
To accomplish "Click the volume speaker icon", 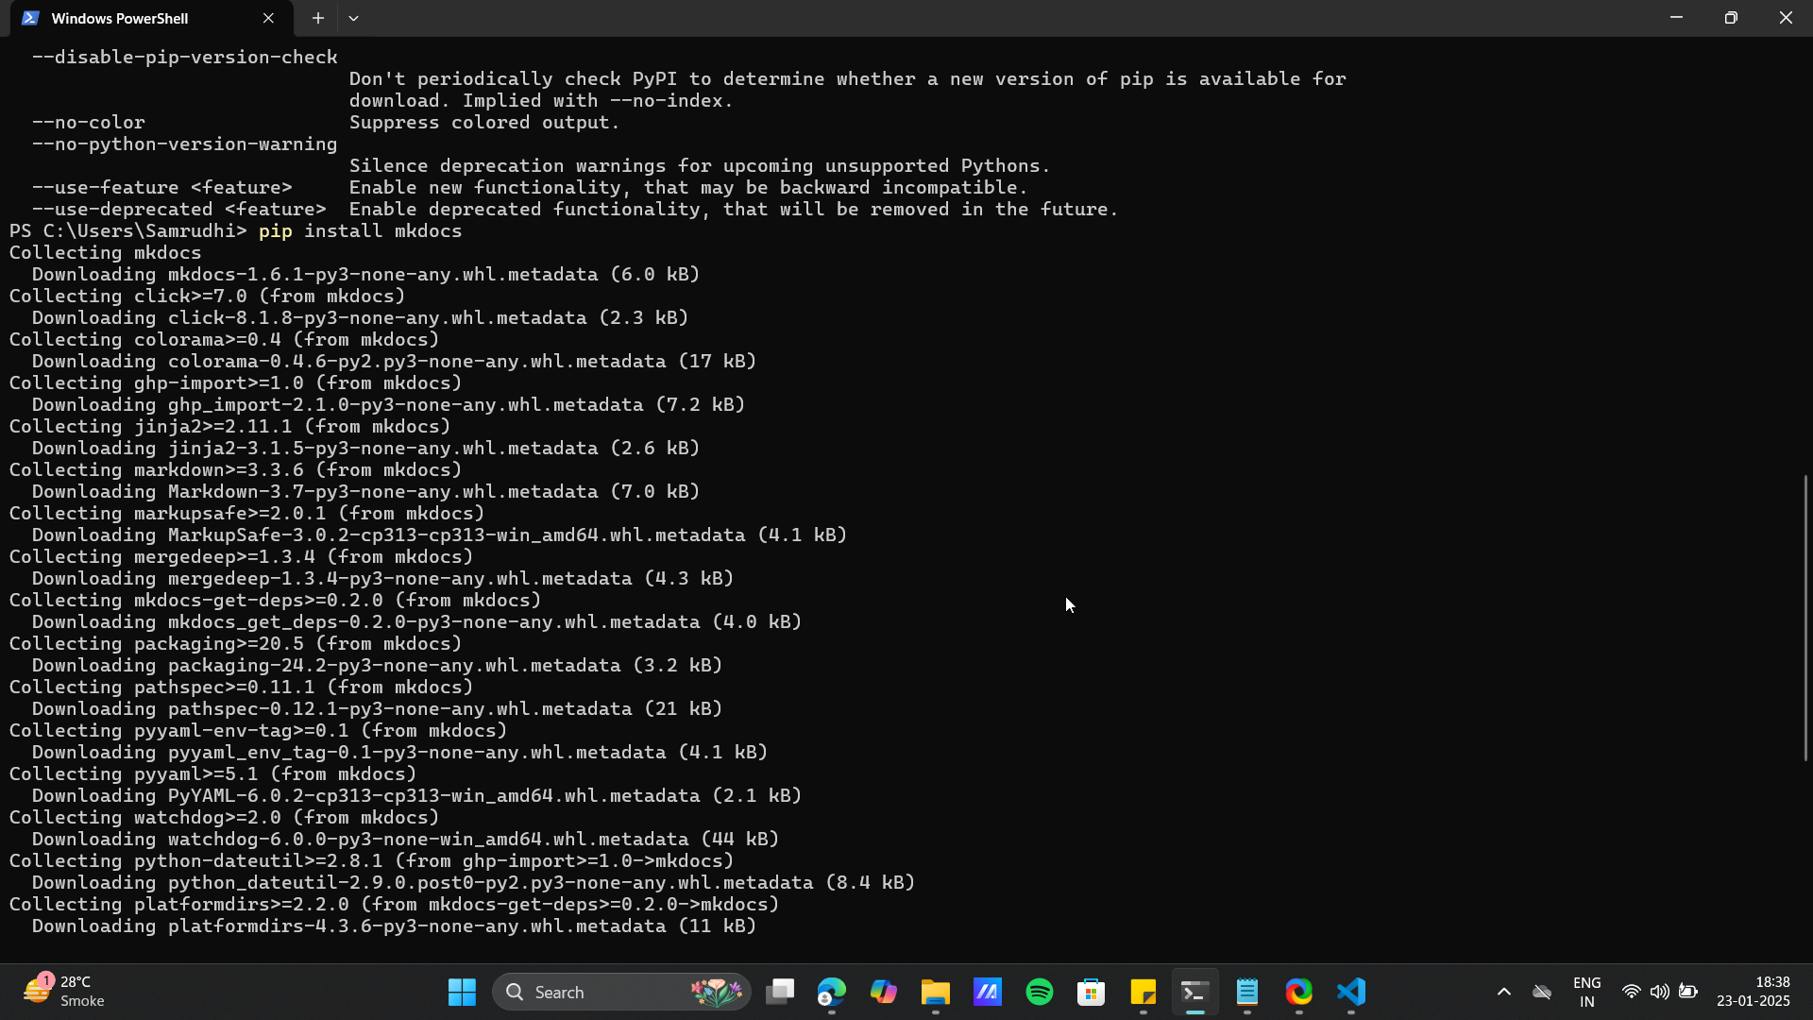I will click(1660, 992).
